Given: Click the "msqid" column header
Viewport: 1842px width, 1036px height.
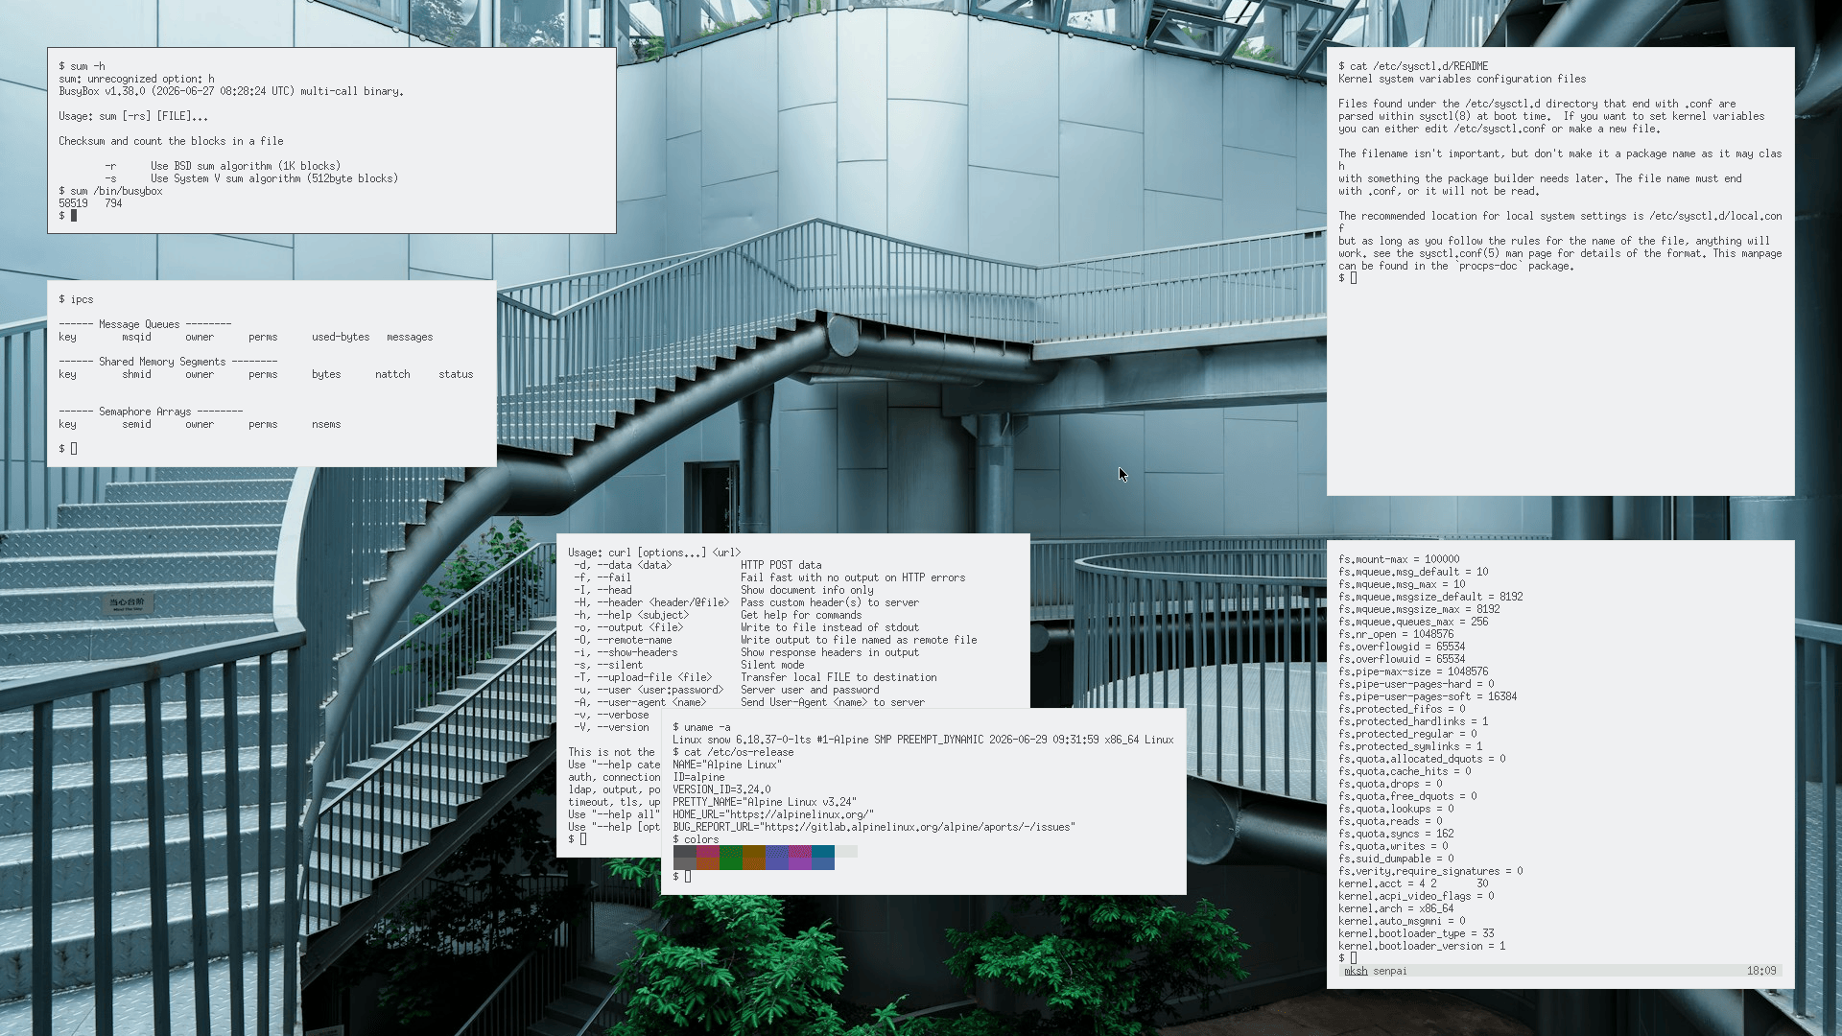Looking at the screenshot, I should [x=136, y=337].
